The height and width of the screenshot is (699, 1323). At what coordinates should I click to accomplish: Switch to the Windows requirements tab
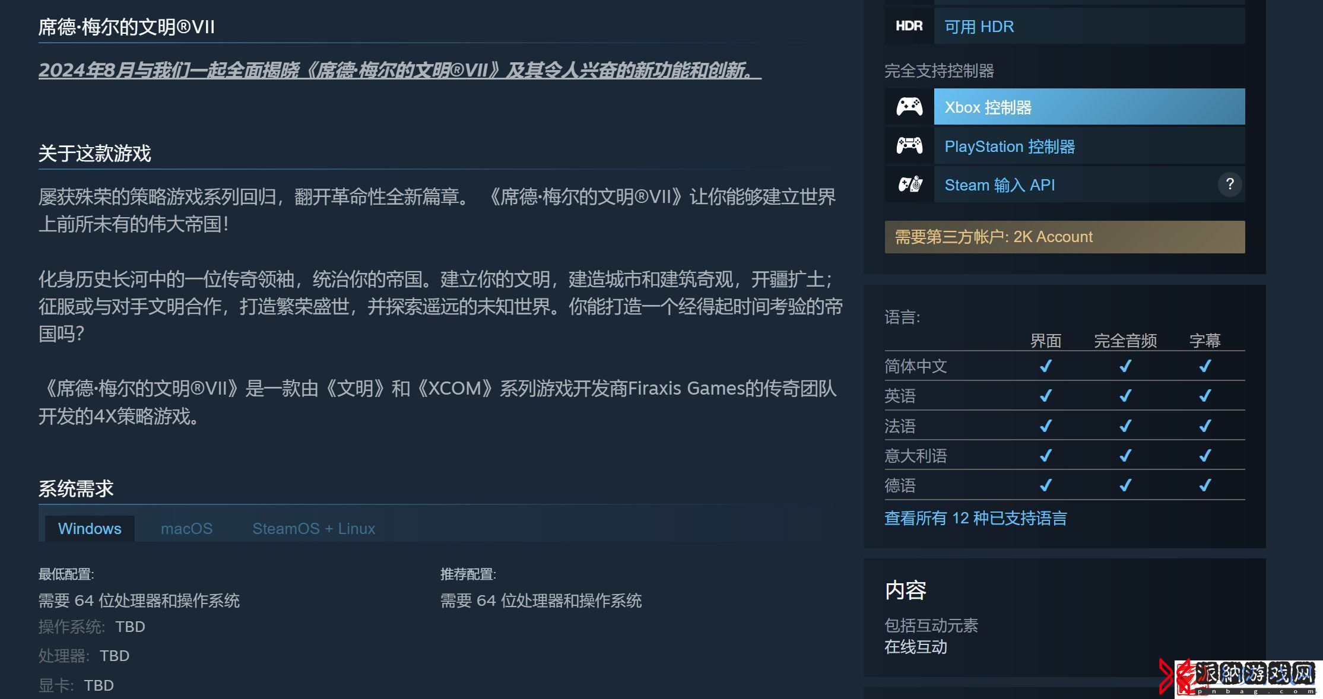[x=90, y=528]
